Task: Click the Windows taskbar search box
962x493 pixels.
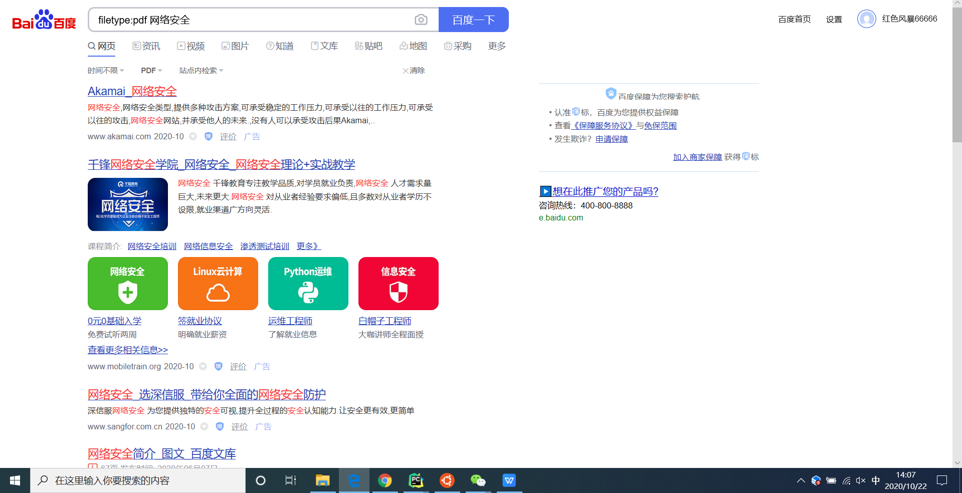Action: click(x=138, y=480)
